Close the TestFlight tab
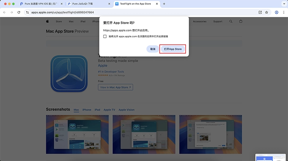Viewport: 288px width, 161px height. click(x=157, y=4)
